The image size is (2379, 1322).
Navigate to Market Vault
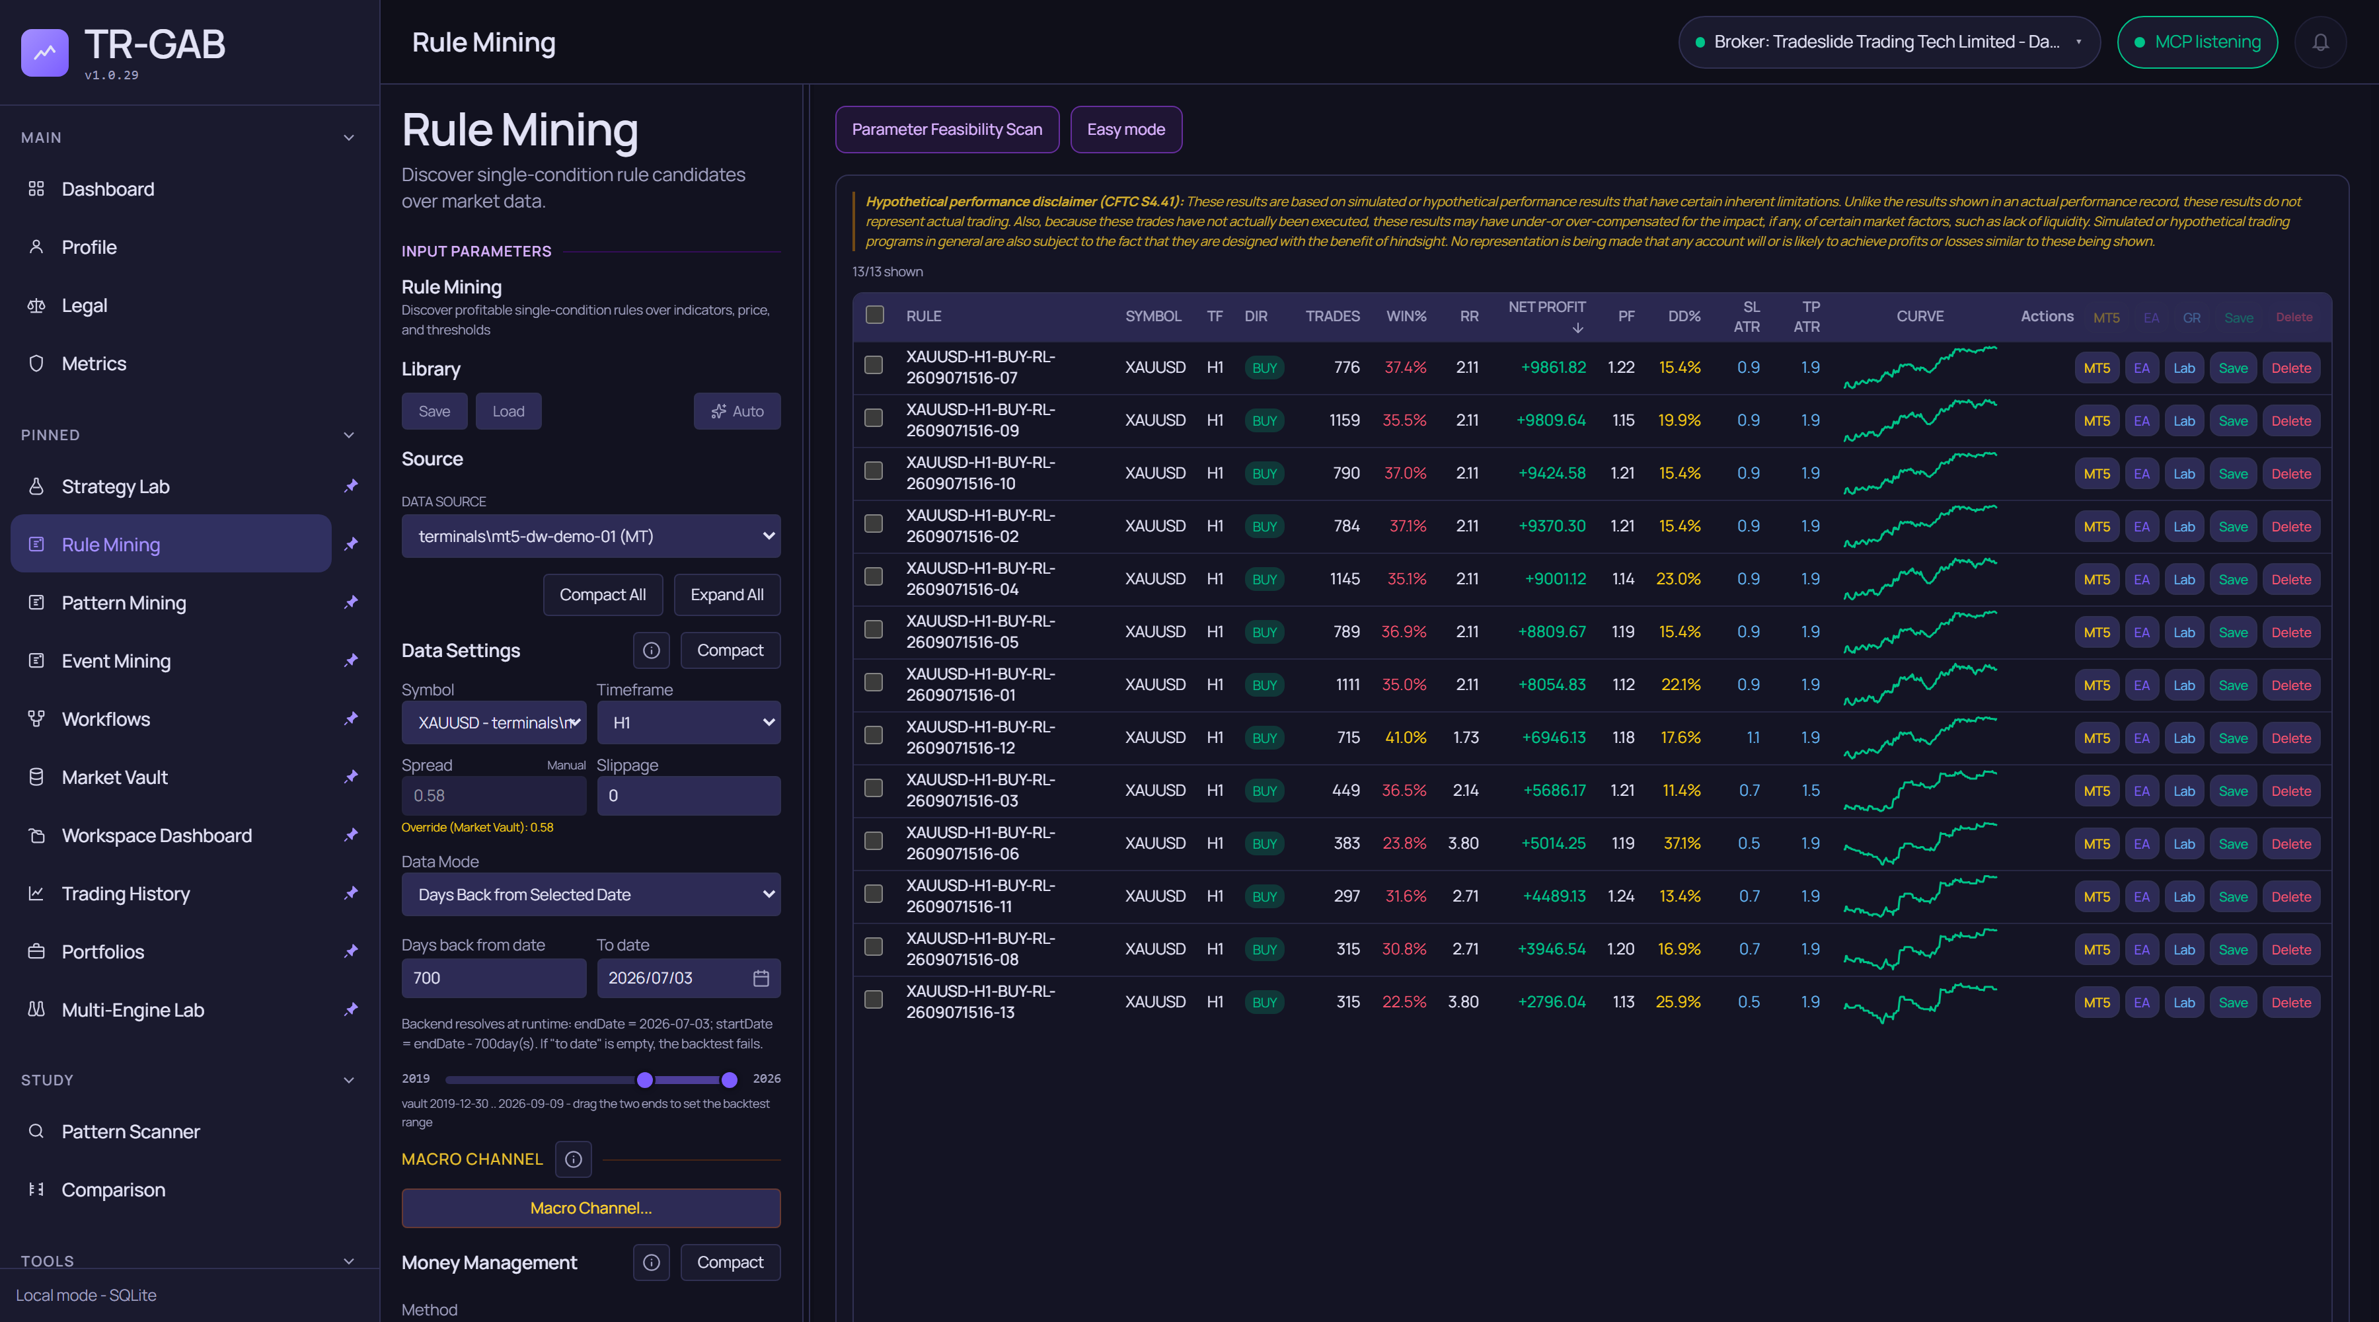coord(171,777)
